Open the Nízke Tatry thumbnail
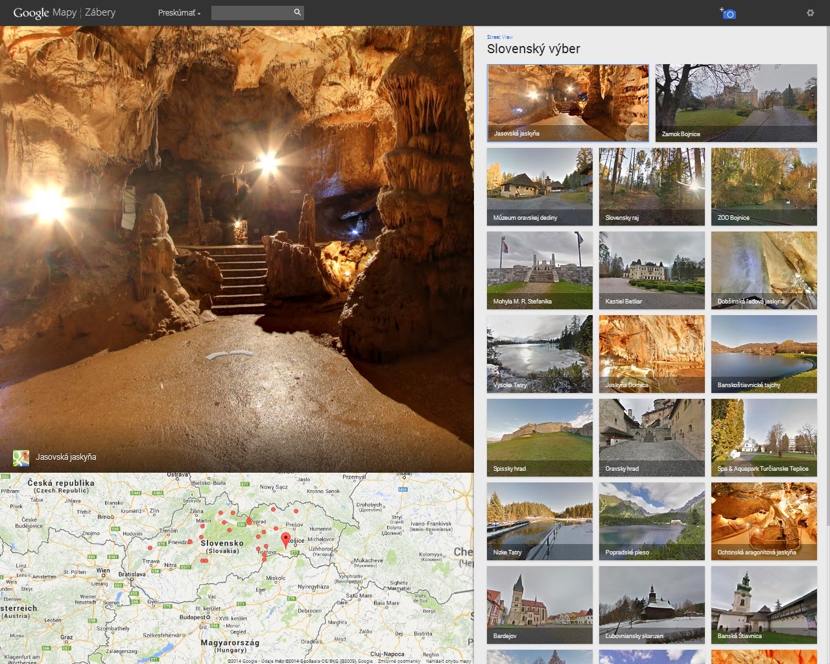The height and width of the screenshot is (664, 830). pos(539,521)
